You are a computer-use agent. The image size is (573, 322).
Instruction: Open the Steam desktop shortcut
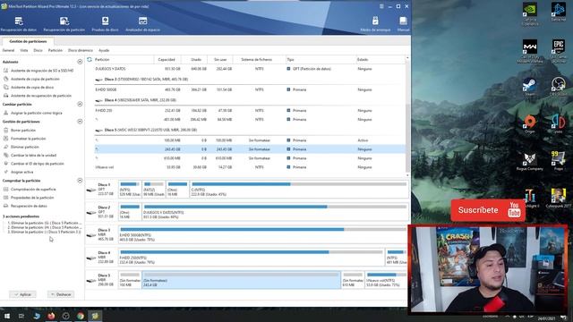(529, 87)
